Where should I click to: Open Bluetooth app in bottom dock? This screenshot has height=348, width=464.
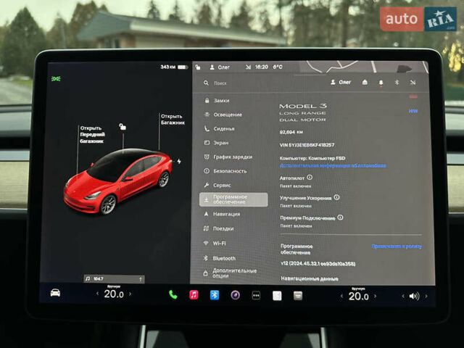[215, 295]
